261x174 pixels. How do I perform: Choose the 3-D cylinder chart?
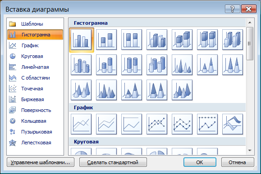(157, 65)
